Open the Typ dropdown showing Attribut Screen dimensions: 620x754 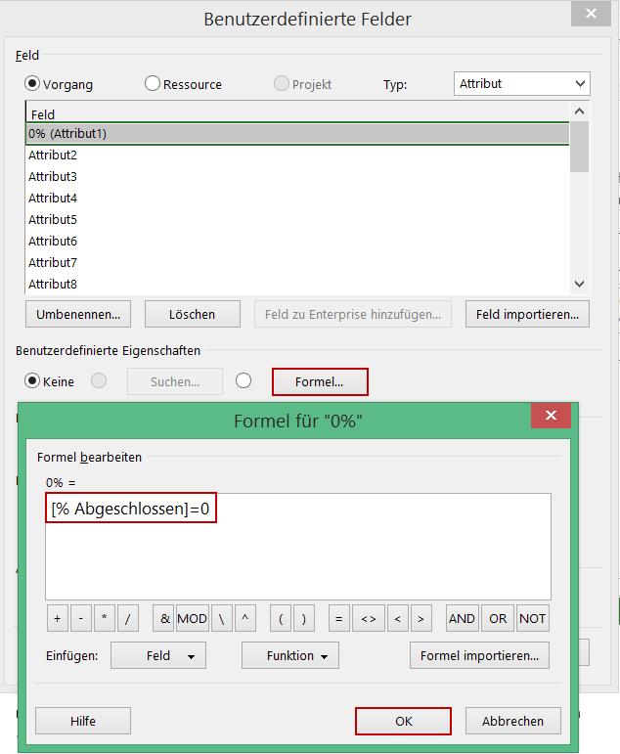522,84
